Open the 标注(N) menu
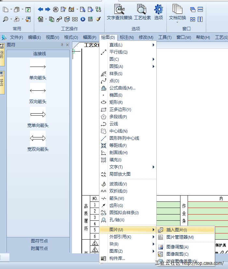The height and width of the screenshot is (269, 228). click(127, 37)
